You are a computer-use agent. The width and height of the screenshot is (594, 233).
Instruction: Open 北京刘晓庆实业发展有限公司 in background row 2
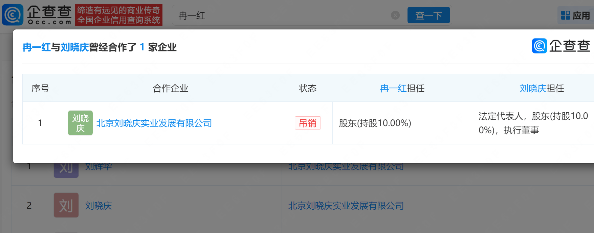coord(346,206)
